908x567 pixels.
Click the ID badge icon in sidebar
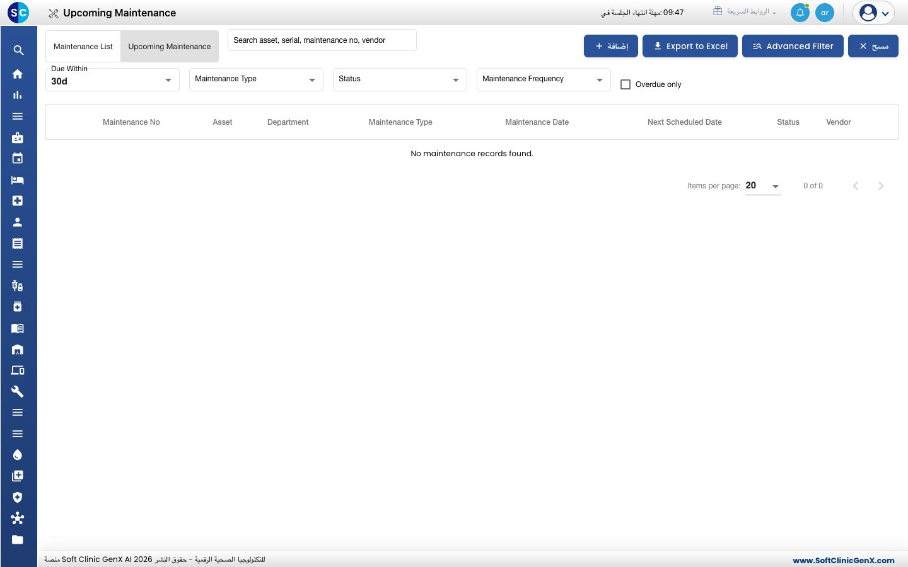point(18,137)
